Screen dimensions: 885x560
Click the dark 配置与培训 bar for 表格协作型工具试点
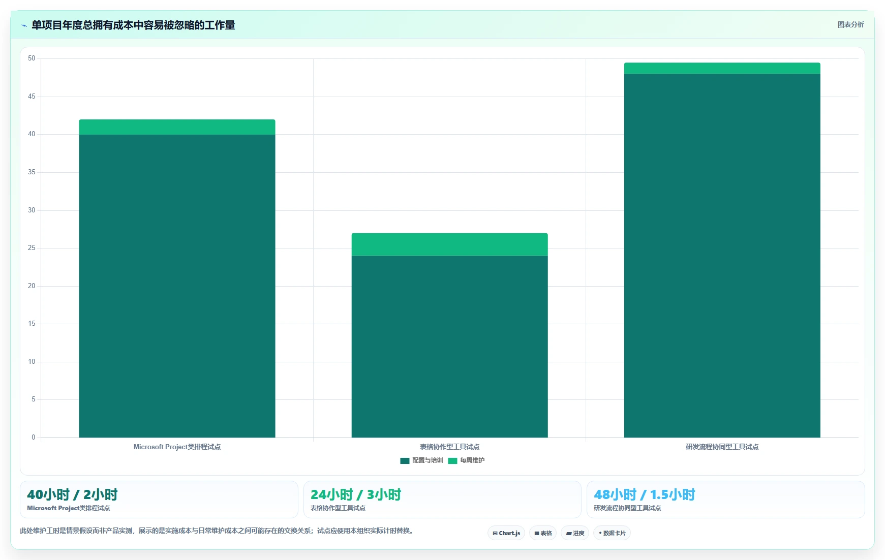click(449, 347)
